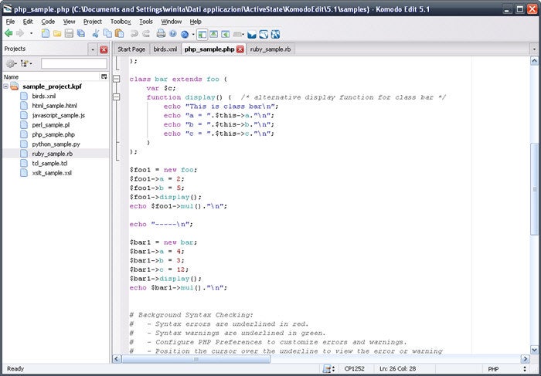Screen dimensions: 541x376
Task: Collapse the 'function display' fold marker
Action: tap(116, 97)
